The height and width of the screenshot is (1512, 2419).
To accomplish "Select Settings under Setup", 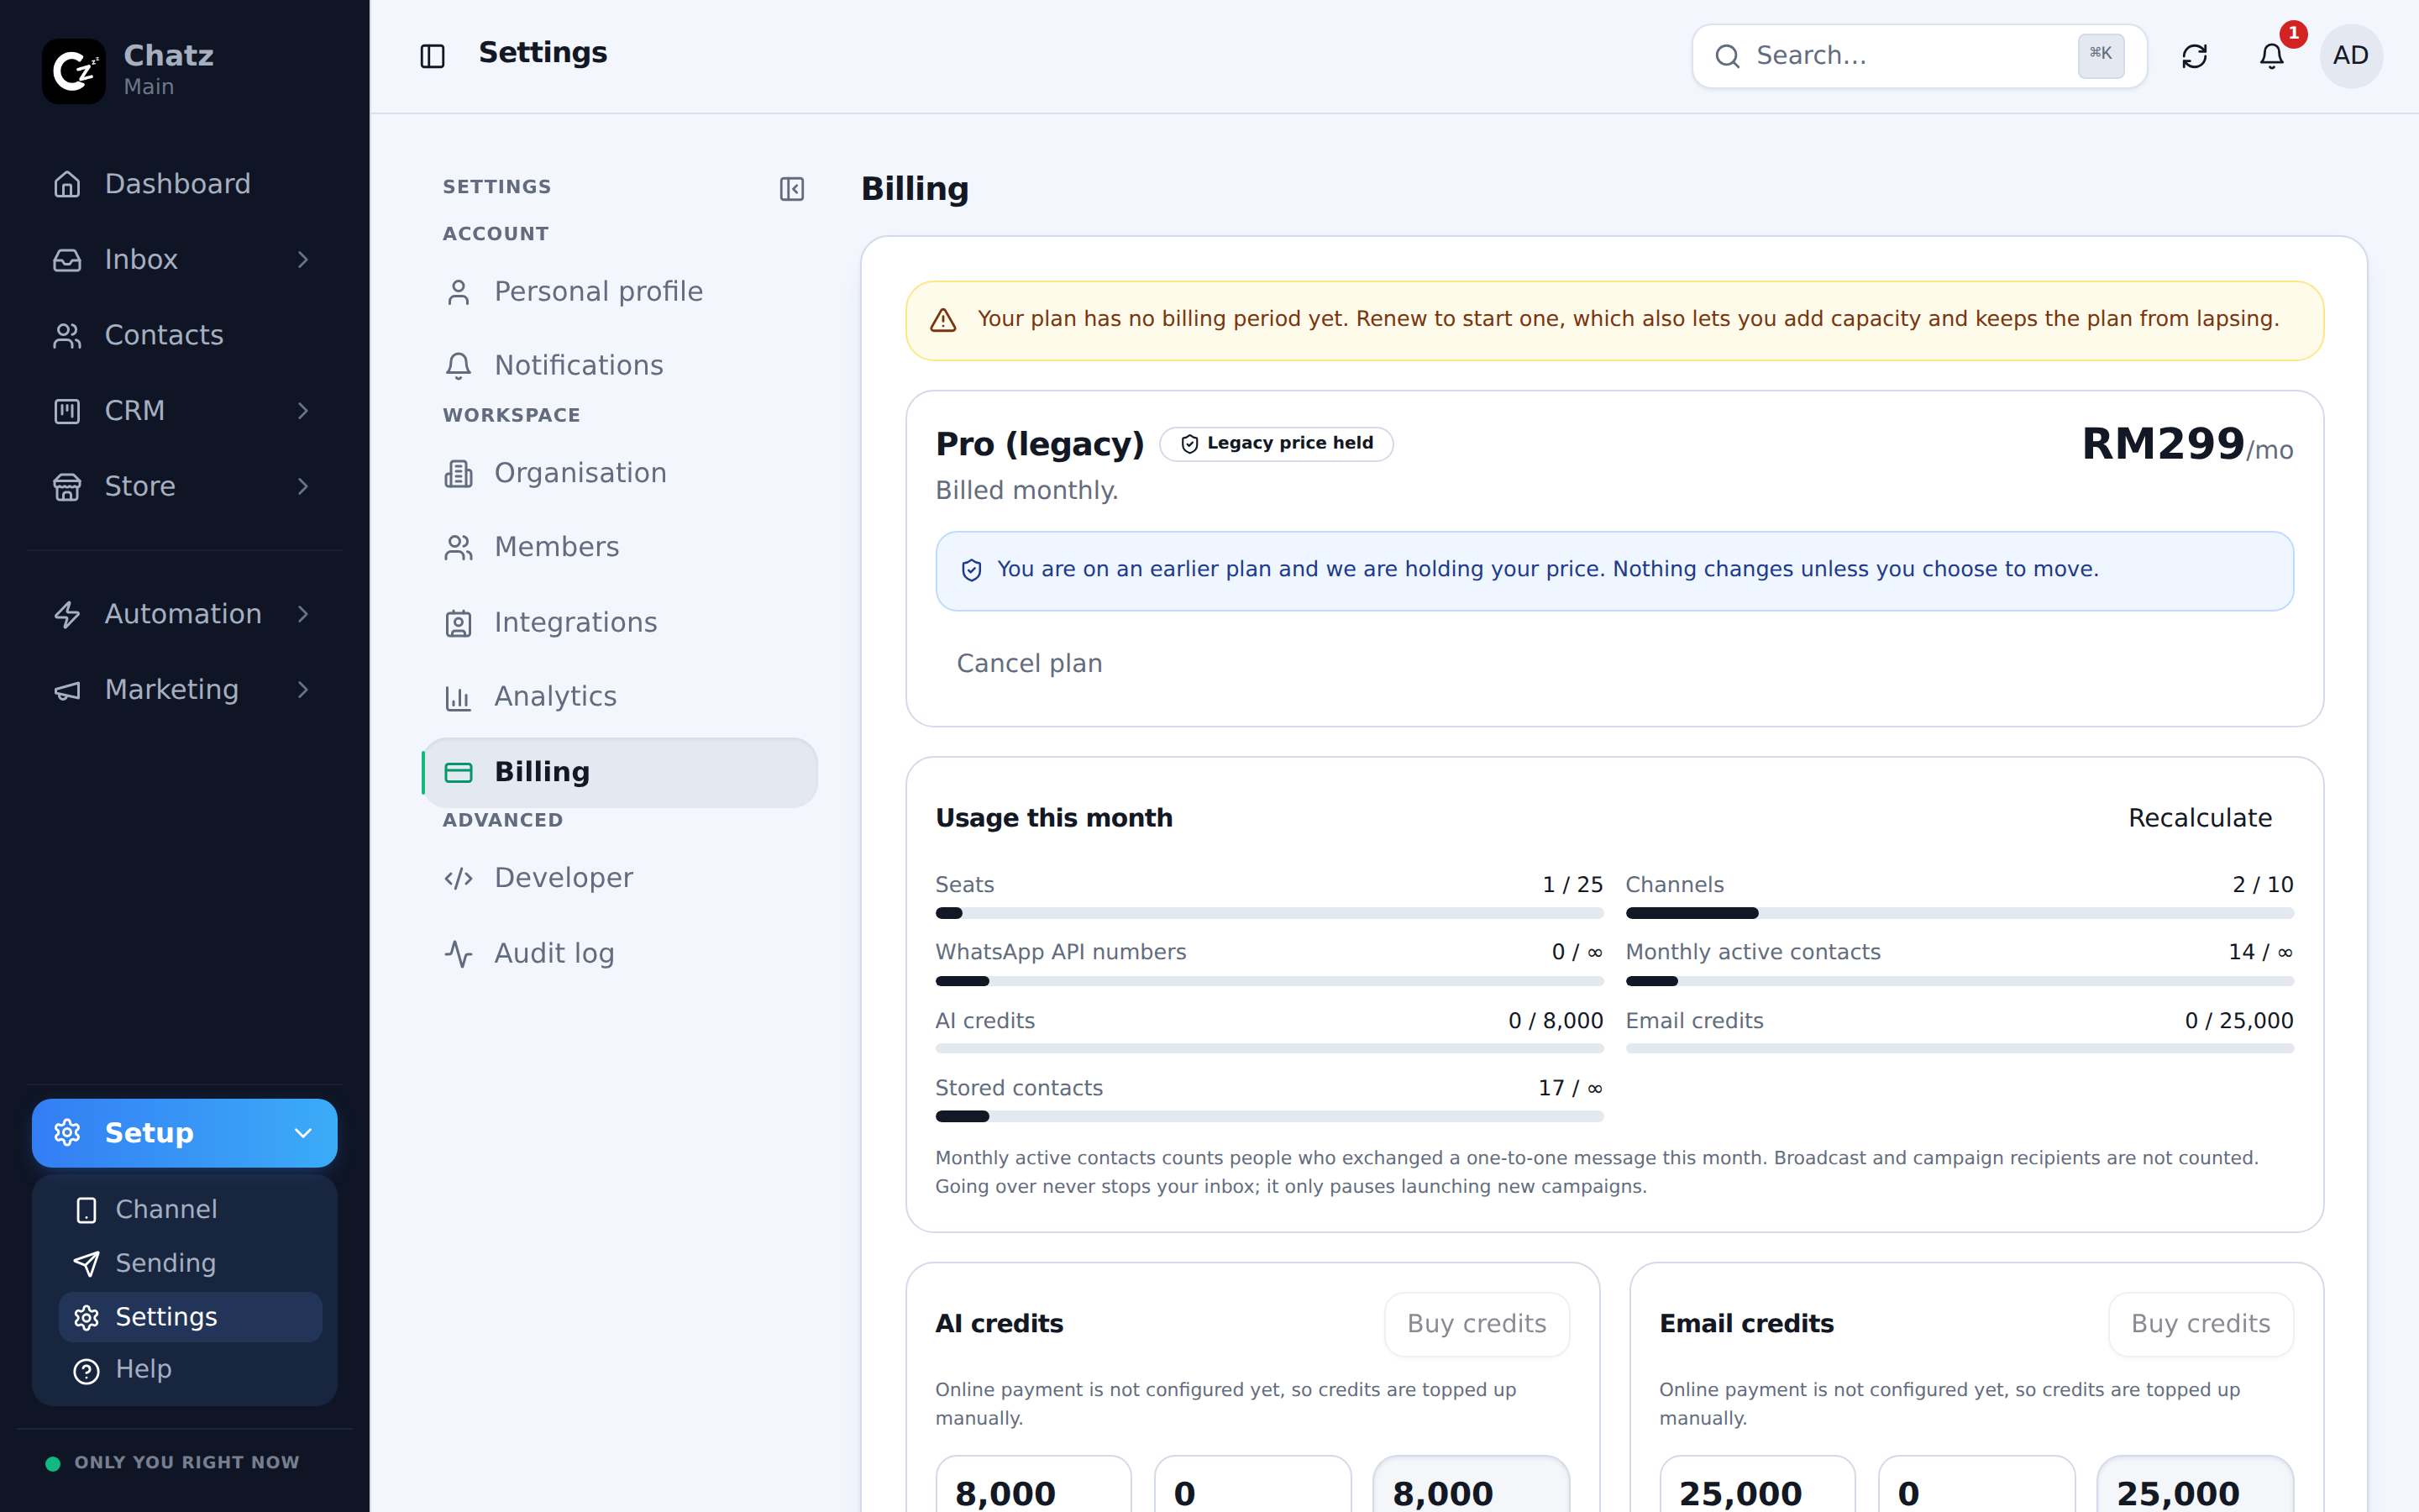I will (x=190, y=1316).
